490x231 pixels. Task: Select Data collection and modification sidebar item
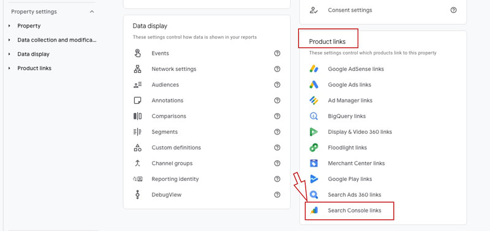point(57,40)
